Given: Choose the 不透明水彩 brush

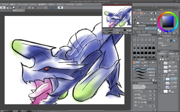Looking at the screenshot, I should pyautogui.click(x=144, y=72).
